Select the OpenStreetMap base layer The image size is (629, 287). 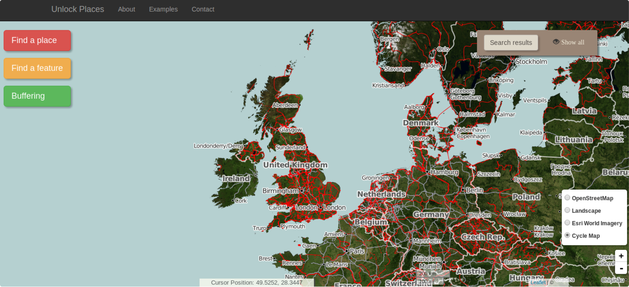click(x=567, y=198)
